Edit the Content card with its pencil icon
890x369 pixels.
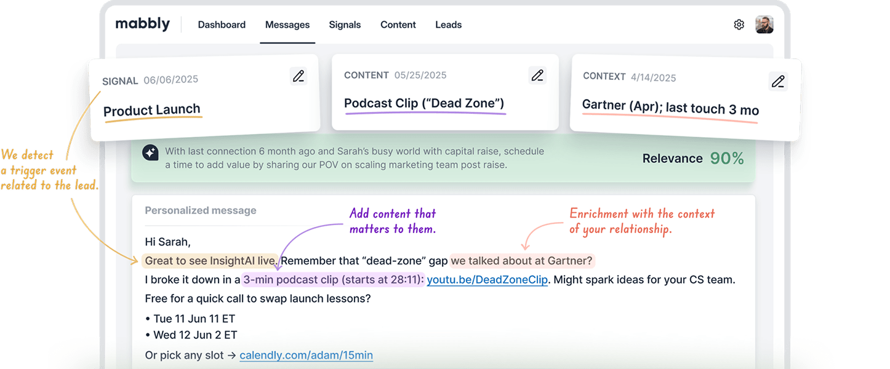537,75
